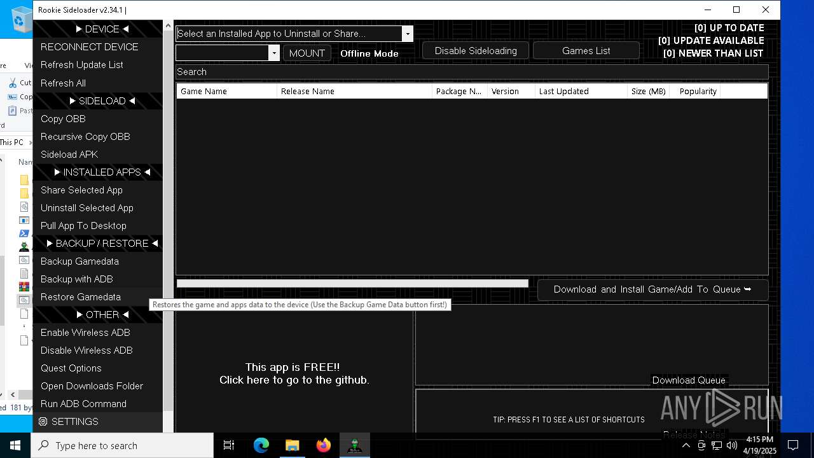
Task: Click Restore Gamedata
Action: tap(98, 296)
